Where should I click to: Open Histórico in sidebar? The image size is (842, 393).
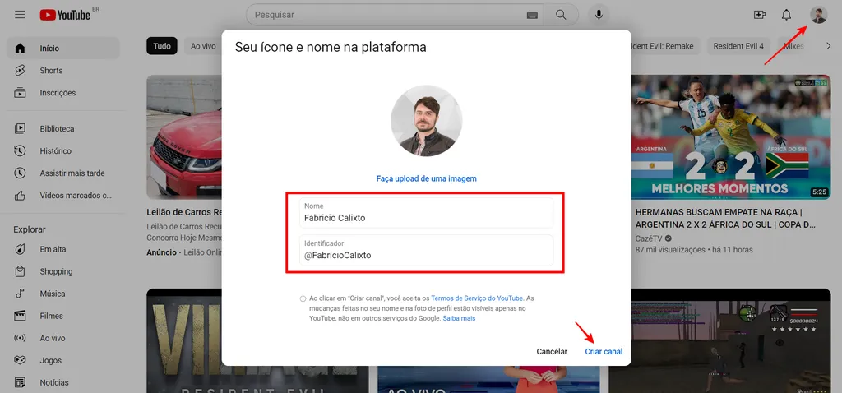62,150
